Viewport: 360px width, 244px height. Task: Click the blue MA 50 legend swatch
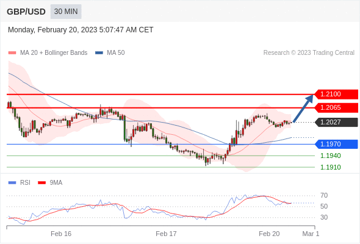click(x=99, y=53)
